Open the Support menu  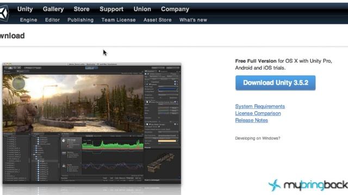pos(111,9)
